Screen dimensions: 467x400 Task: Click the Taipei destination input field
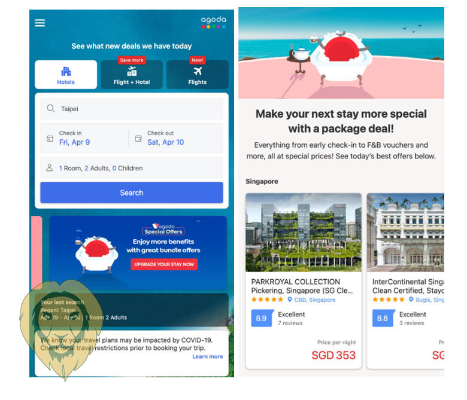[x=132, y=109]
